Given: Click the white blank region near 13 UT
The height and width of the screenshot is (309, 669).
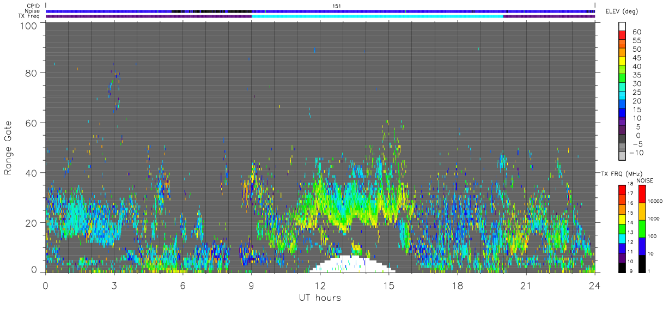Looking at the screenshot, I should (x=352, y=264).
